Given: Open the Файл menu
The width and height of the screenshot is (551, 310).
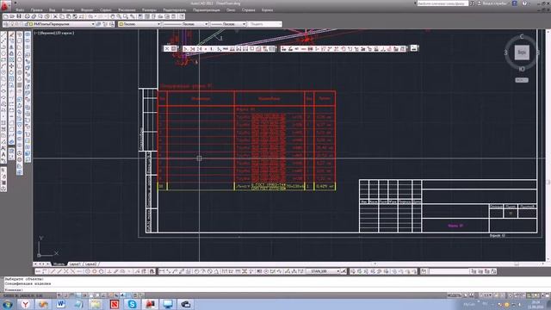Looking at the screenshot, I should pyautogui.click(x=20, y=10).
